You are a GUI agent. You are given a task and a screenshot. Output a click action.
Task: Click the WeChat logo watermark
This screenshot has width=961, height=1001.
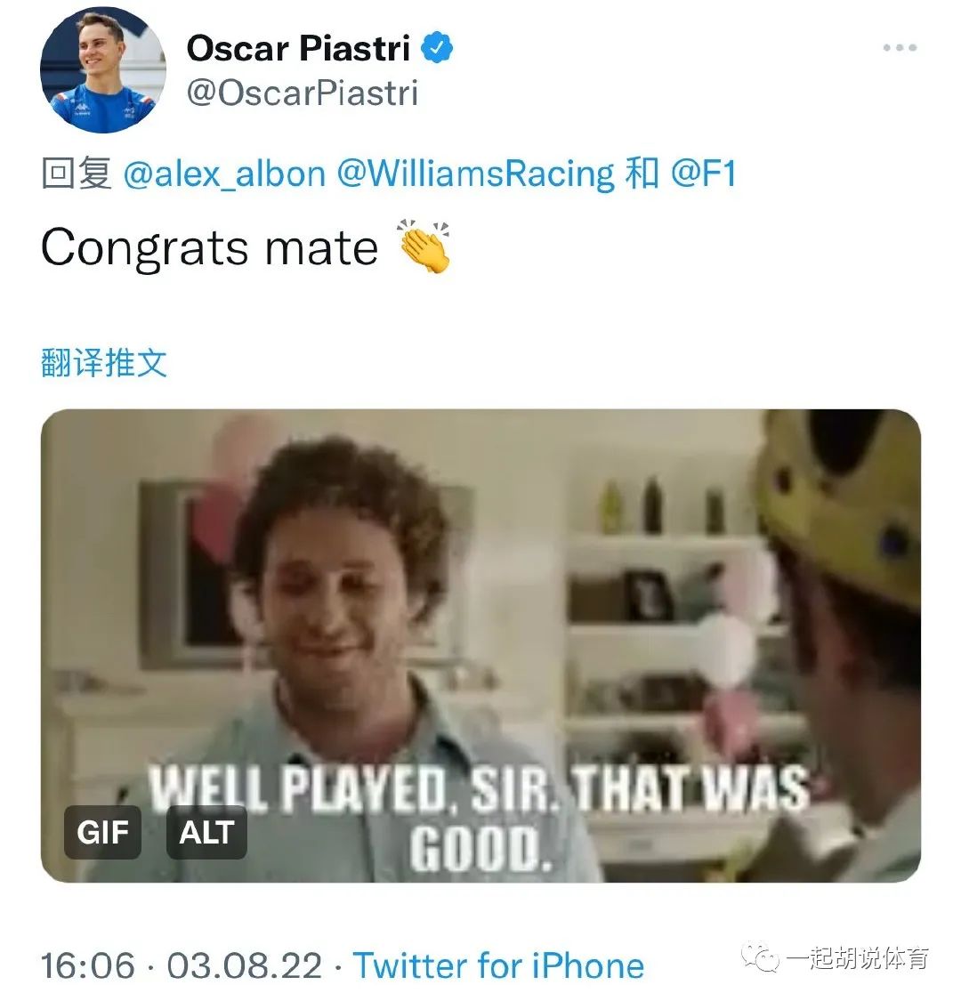(x=760, y=958)
